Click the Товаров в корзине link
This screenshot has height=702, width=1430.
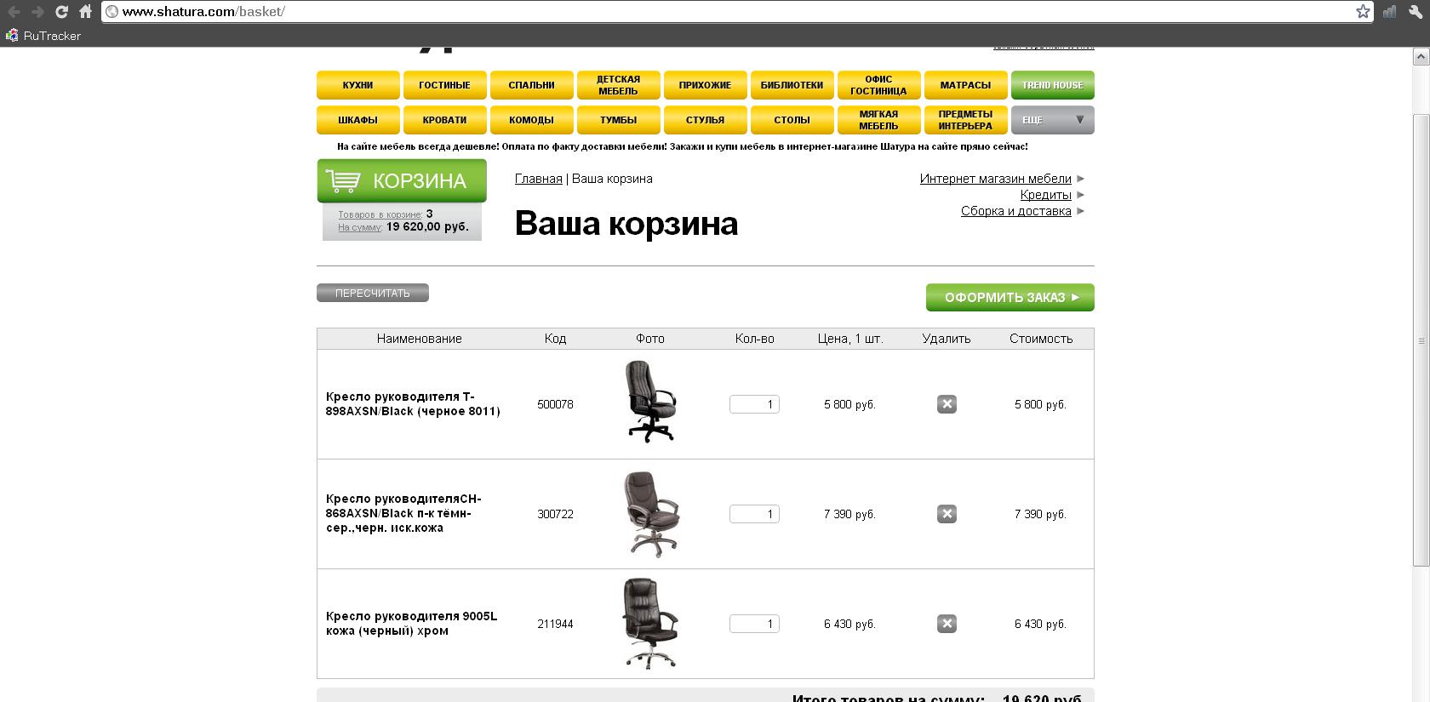[x=380, y=214]
